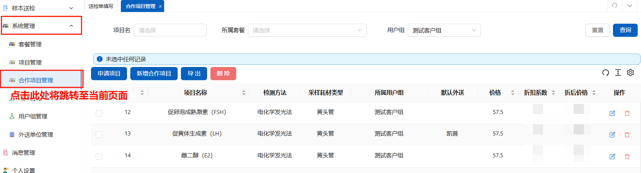Image resolution: width=641 pixels, height=173 pixels.
Task: Open the column settings gear icon
Action: click(630, 73)
